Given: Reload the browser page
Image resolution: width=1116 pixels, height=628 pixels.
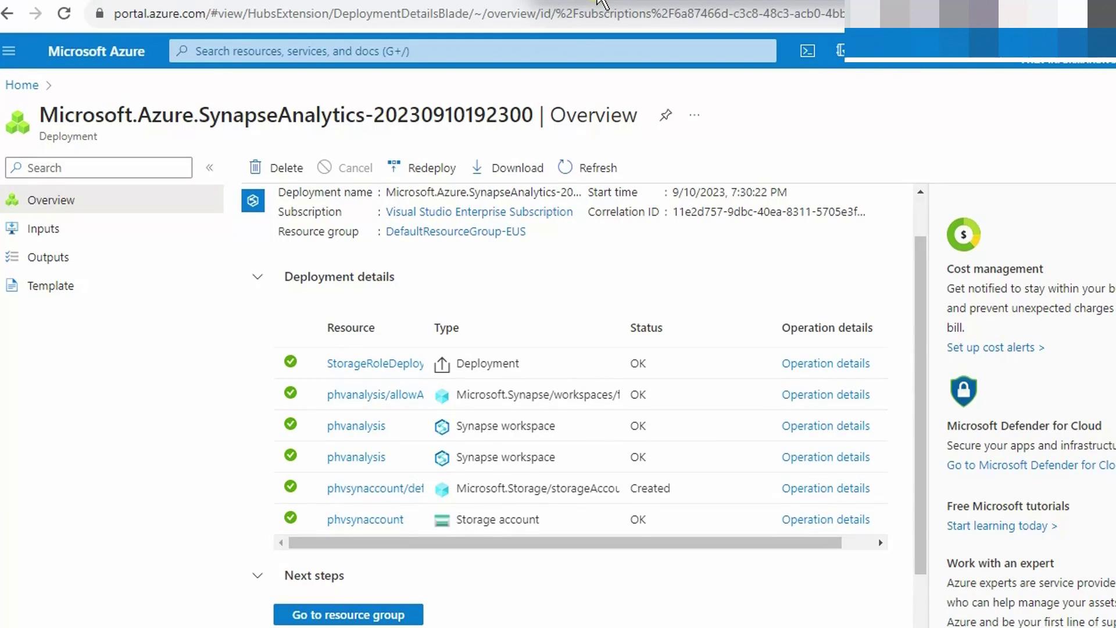Looking at the screenshot, I should 64,13.
